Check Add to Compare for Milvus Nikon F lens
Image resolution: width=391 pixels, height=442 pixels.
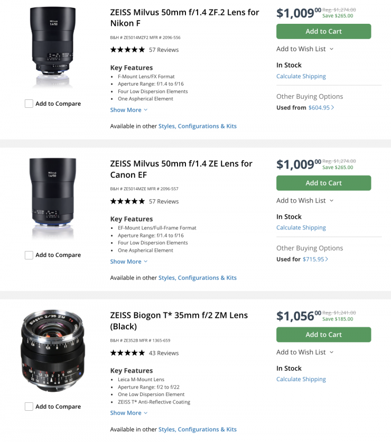pos(29,104)
